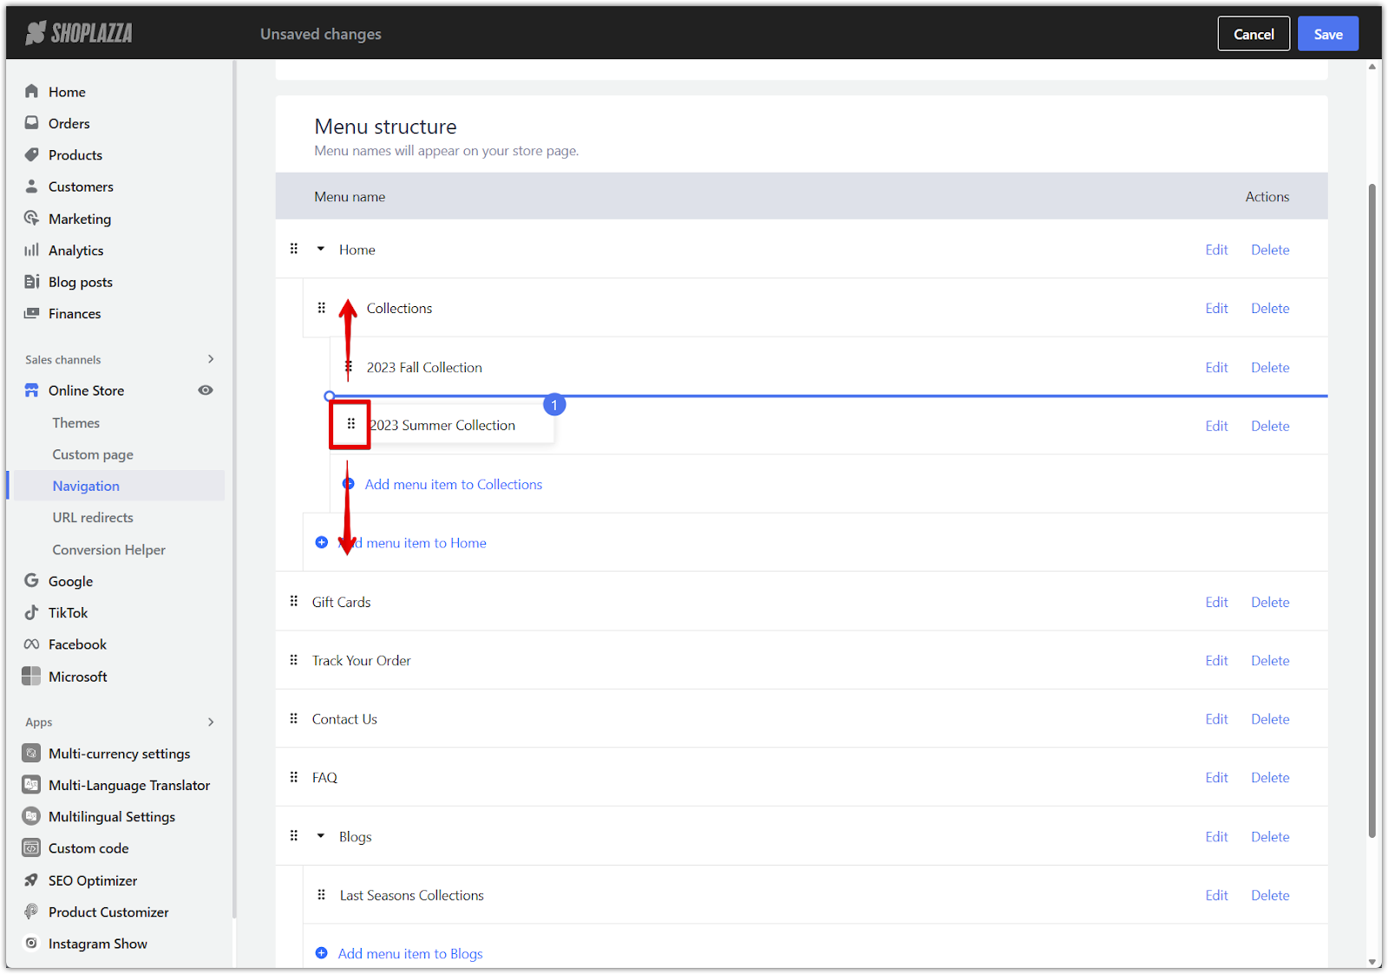Click Add menu item to Collections
This screenshot has height=974, width=1388.
click(x=454, y=484)
